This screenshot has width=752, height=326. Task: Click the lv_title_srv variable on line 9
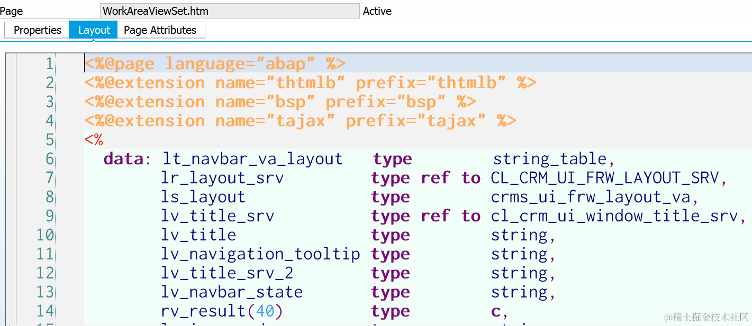[218, 216]
